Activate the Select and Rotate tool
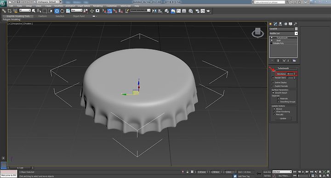Screen dimensions: 331x178 62,11
